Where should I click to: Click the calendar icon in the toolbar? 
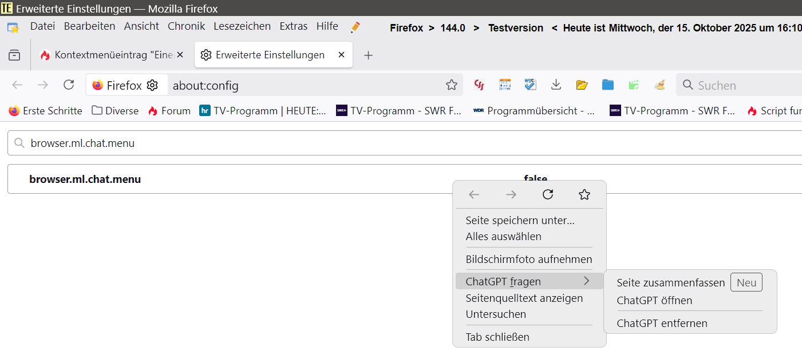[504, 85]
